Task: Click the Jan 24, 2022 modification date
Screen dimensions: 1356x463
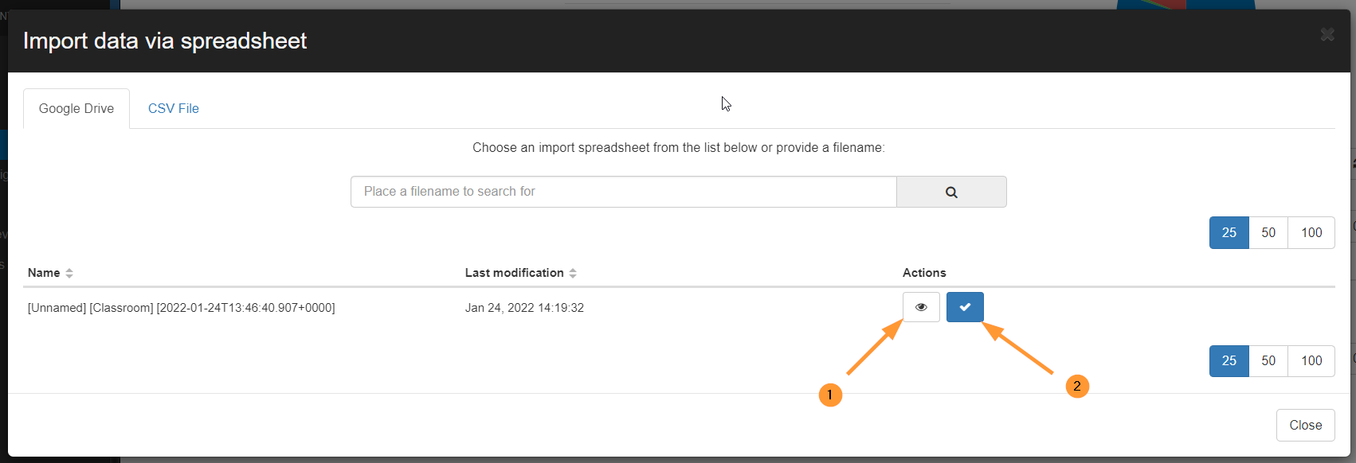Action: click(x=524, y=308)
